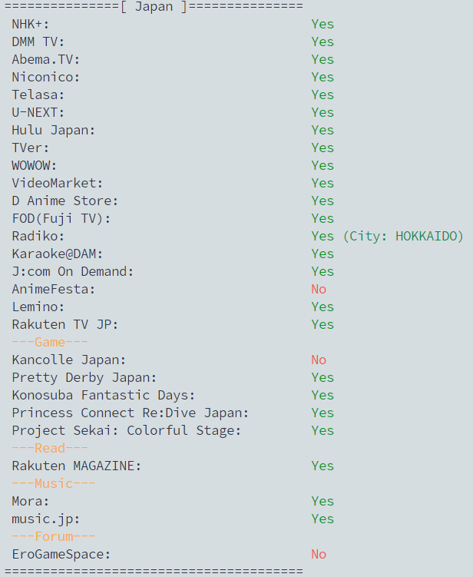Select the DMM TV entry
473x577 pixels.
[38, 42]
